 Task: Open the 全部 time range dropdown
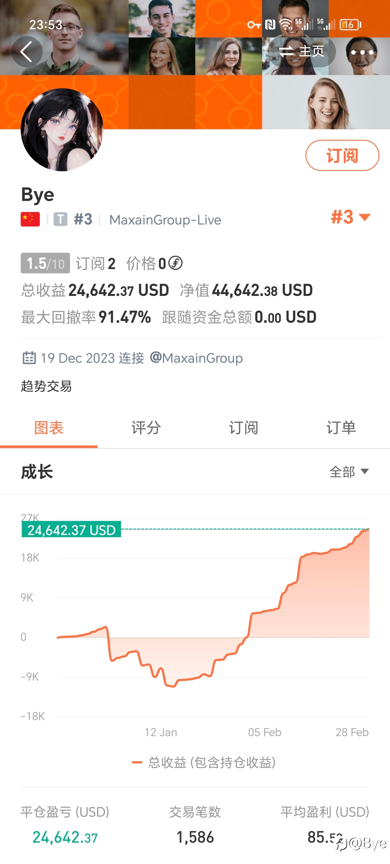[x=349, y=471]
